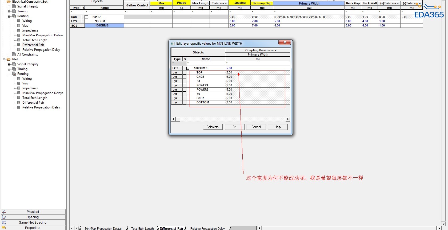This screenshot has width=448, height=230.
Task: Click the Primary Width value for B8127 row
Action: pyautogui.click(x=309, y=17)
